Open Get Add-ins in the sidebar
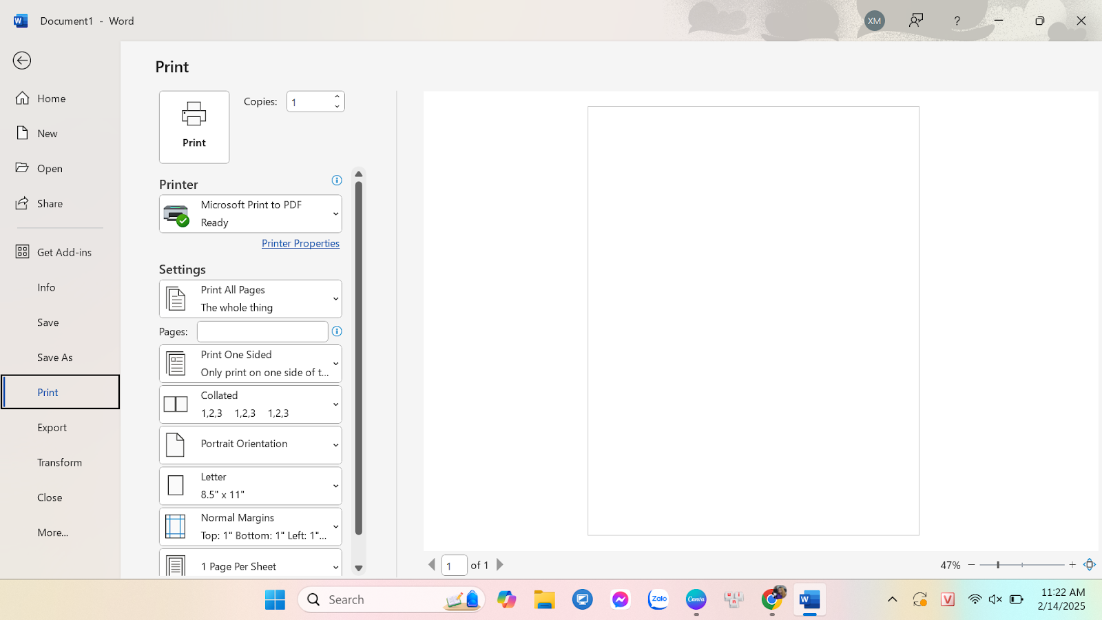The height and width of the screenshot is (620, 1102). click(60, 252)
